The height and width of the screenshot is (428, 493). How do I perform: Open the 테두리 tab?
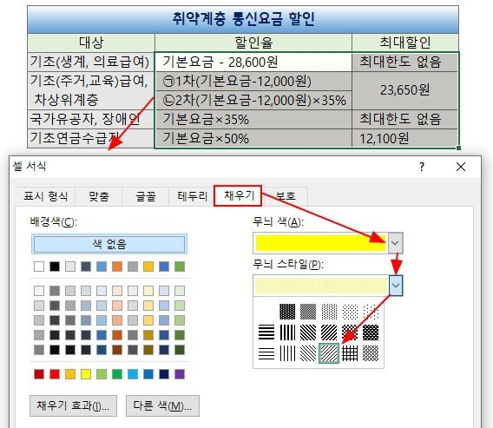click(192, 196)
